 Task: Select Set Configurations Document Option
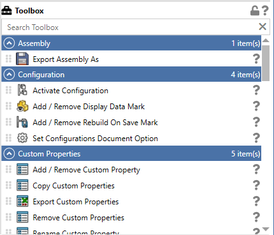click(x=95, y=139)
